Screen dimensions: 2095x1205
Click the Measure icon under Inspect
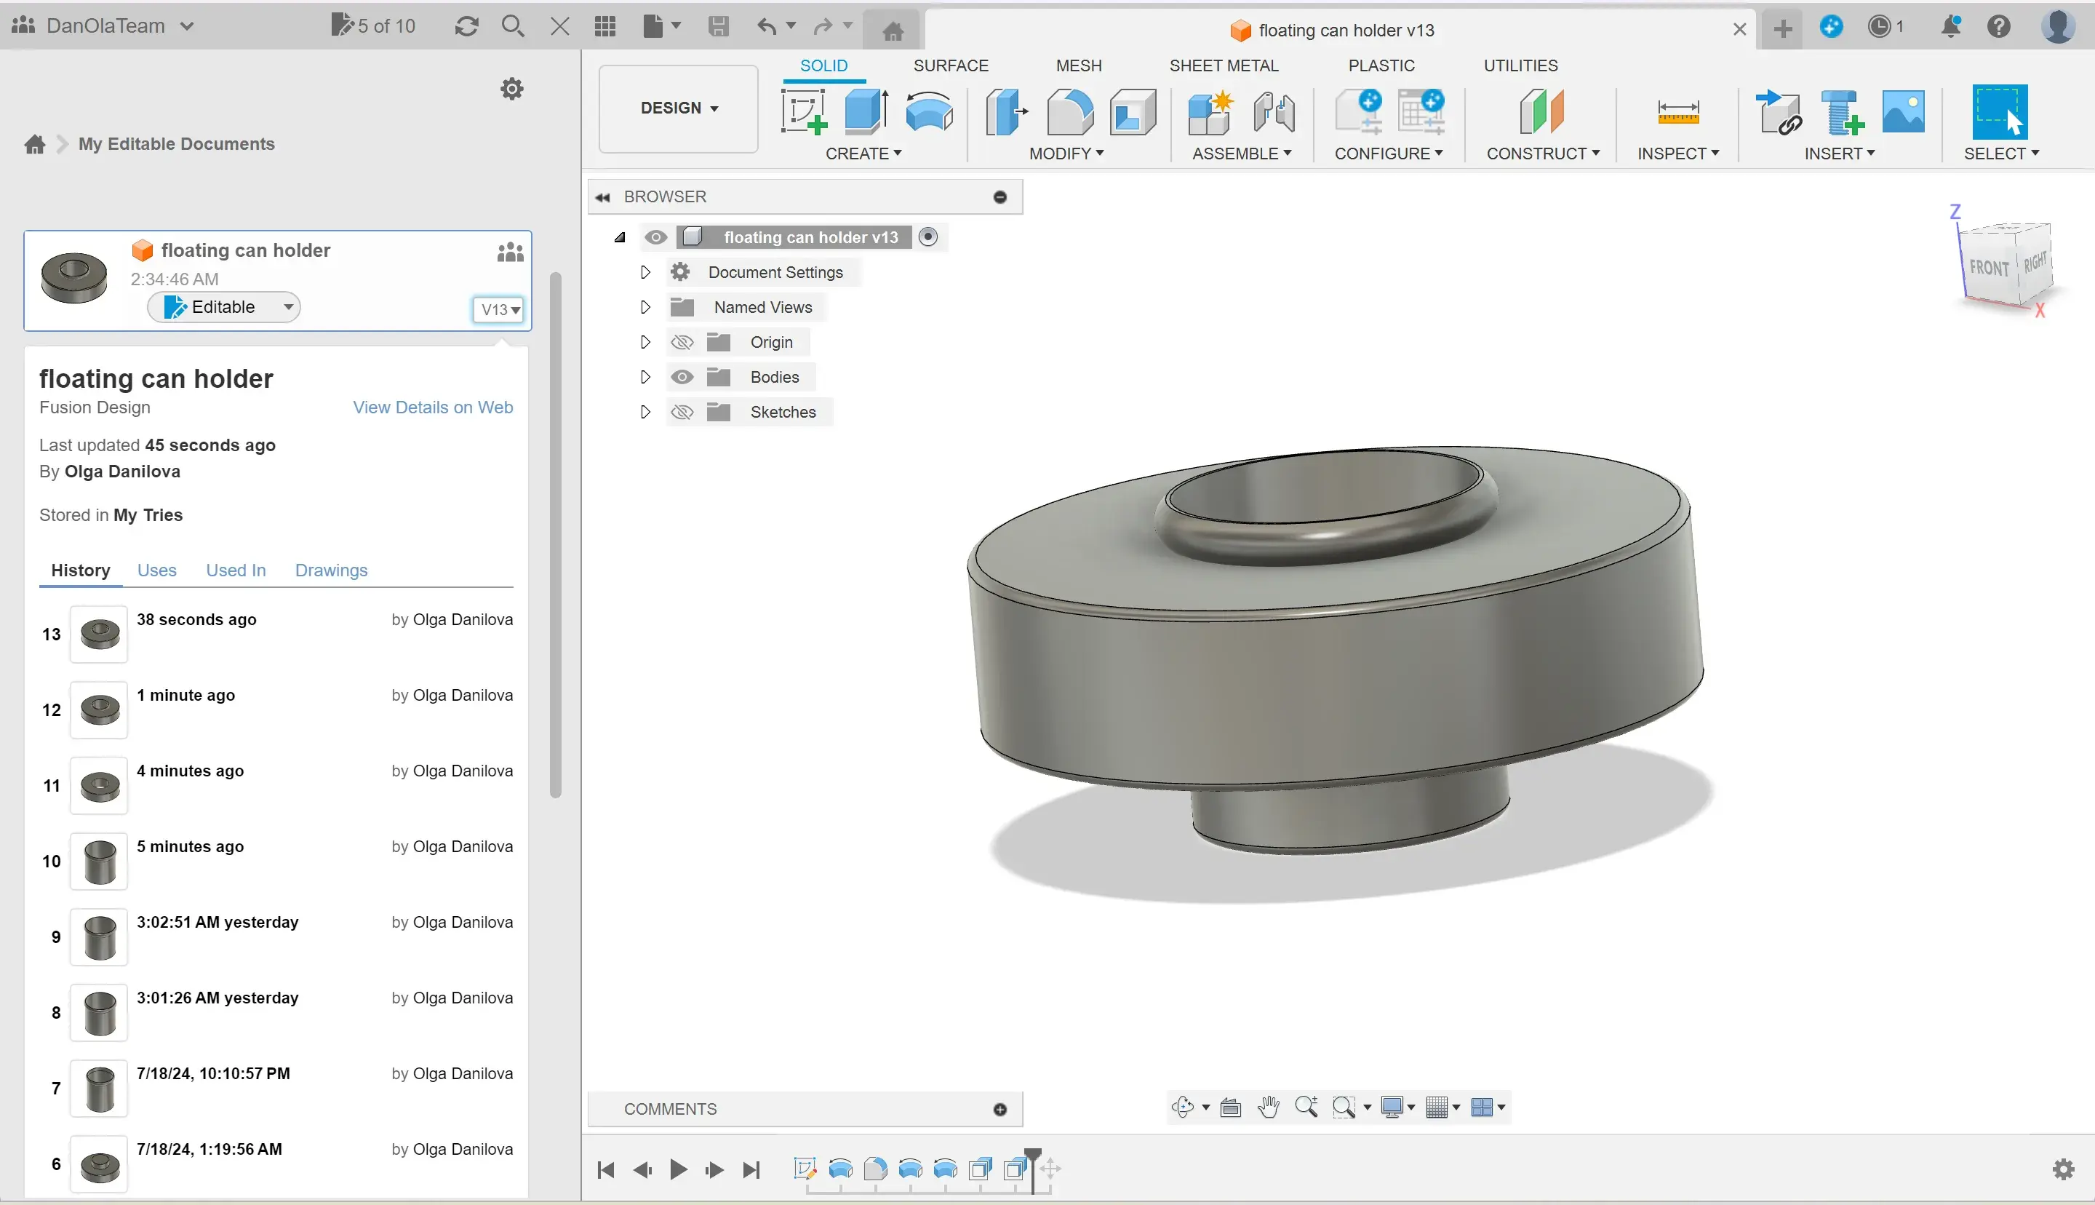coord(1677,112)
